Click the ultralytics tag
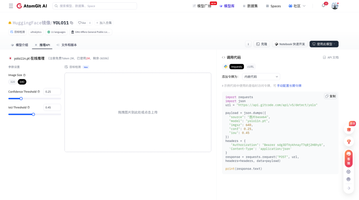Image resolution: width=359 pixels, height=200 pixels. (36, 32)
